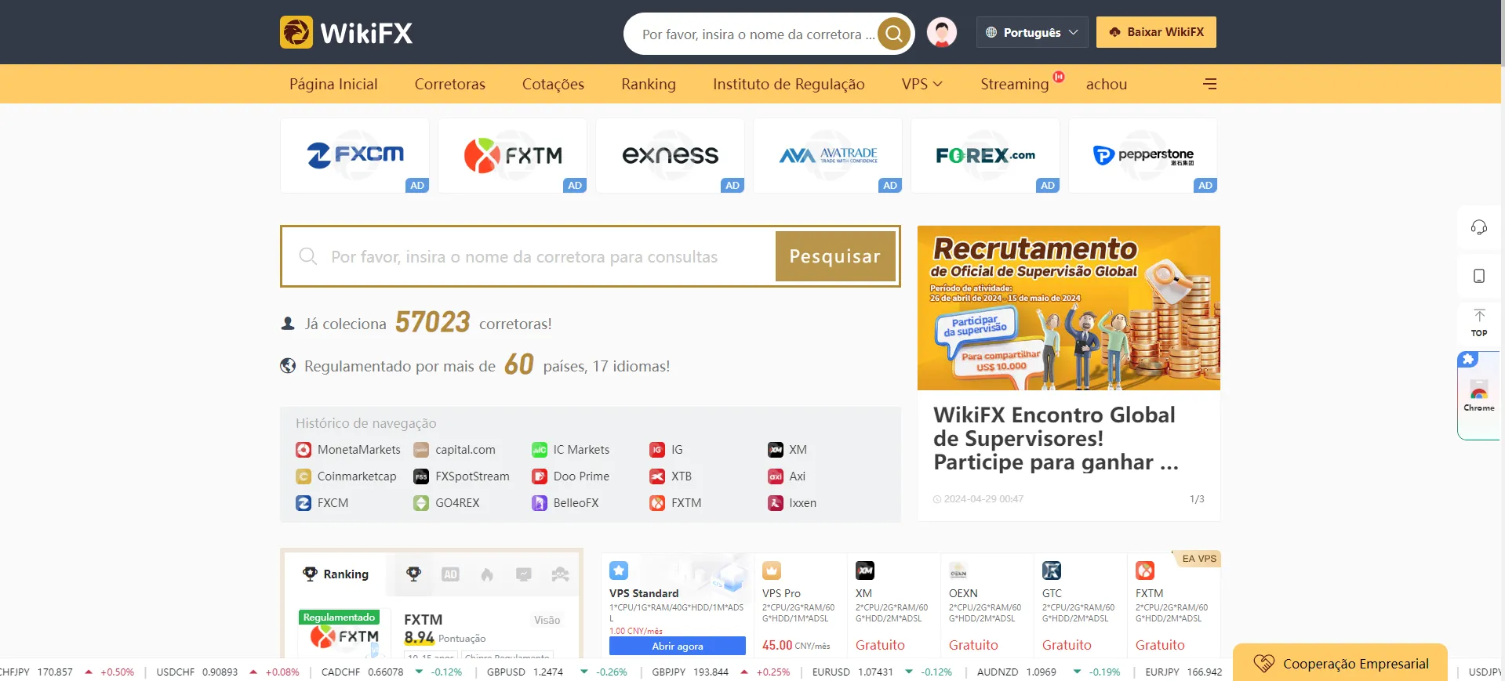Viewport: 1505px width, 681px height.
Task: Select the gray trophy tab icon beside Ranking
Action: (x=413, y=574)
